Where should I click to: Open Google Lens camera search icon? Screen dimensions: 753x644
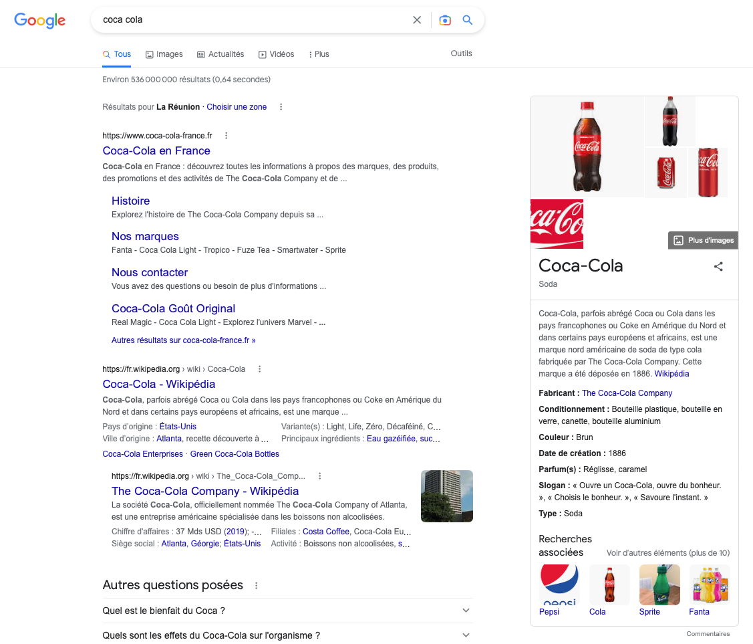(445, 19)
